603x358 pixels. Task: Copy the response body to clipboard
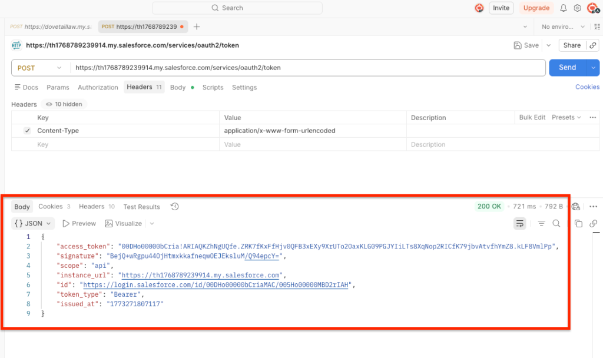(578, 224)
